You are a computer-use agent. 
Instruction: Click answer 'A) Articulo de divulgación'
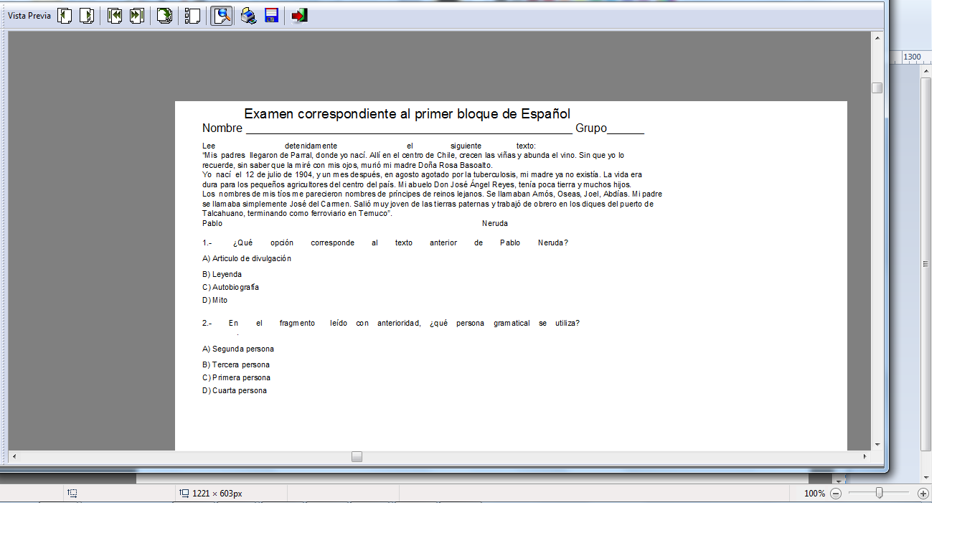(x=247, y=258)
